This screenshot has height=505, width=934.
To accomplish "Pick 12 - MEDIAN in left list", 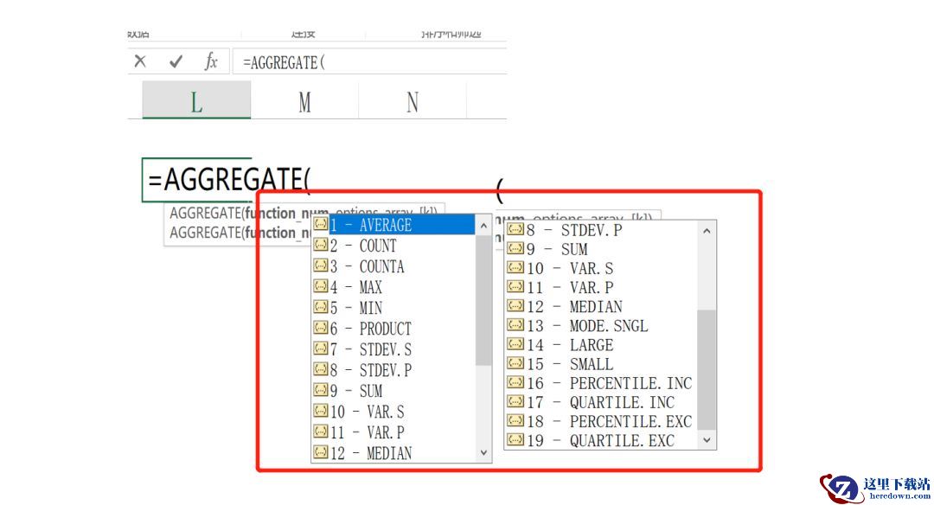I will tap(393, 453).
